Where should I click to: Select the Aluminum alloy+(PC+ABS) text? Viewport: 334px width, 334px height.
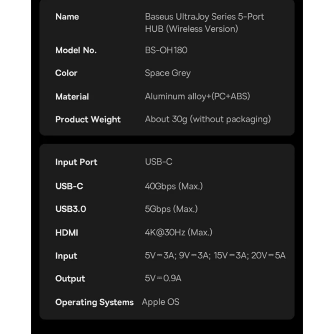(x=197, y=96)
